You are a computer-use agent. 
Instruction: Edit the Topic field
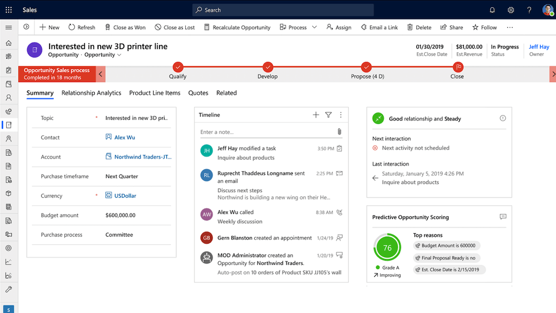pyautogui.click(x=136, y=118)
